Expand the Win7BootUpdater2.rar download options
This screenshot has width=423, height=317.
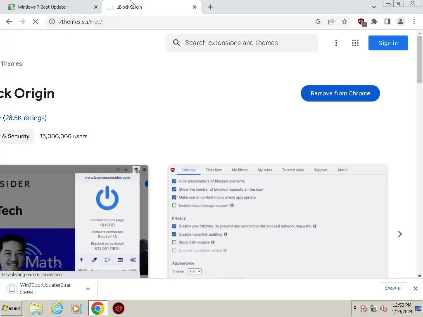88,289
